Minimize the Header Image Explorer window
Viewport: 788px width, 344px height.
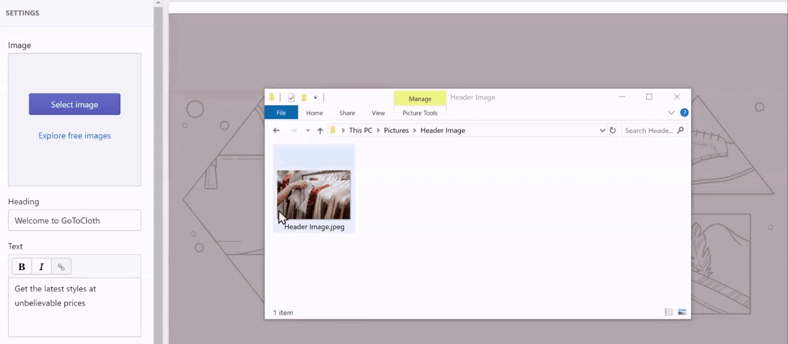point(622,97)
